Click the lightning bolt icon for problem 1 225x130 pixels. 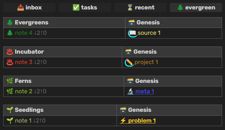tap(123, 121)
